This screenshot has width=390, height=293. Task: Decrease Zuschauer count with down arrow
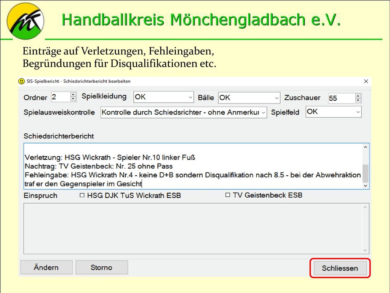pos(358,100)
